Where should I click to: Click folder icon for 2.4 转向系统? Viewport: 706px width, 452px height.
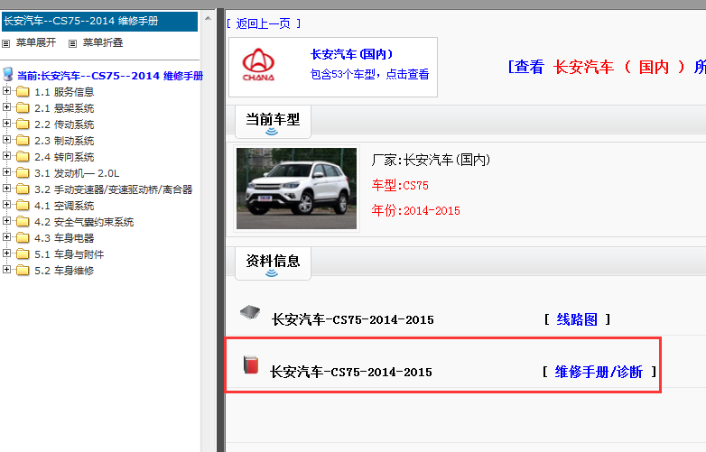coord(23,157)
